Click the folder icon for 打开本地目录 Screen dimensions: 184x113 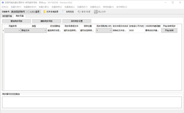44,12
